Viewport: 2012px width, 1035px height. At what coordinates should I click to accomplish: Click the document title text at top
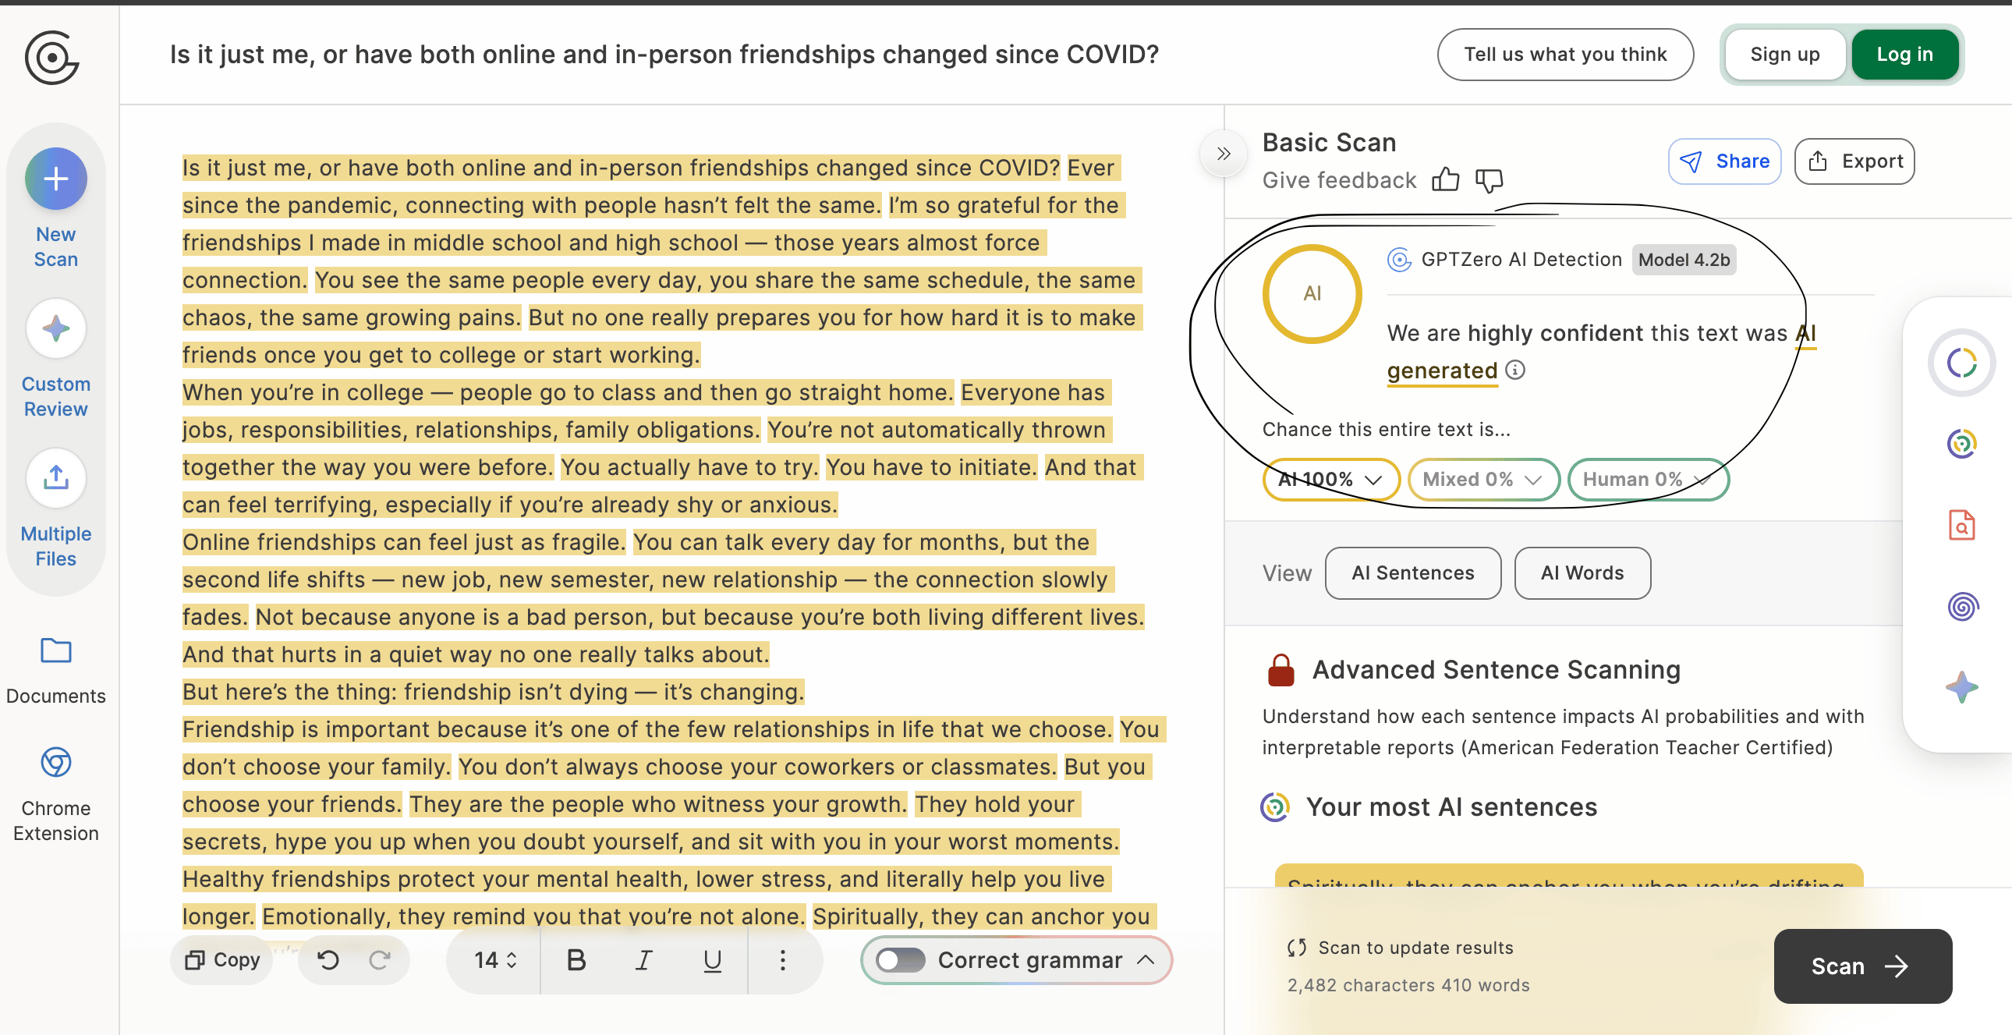pyautogui.click(x=664, y=54)
